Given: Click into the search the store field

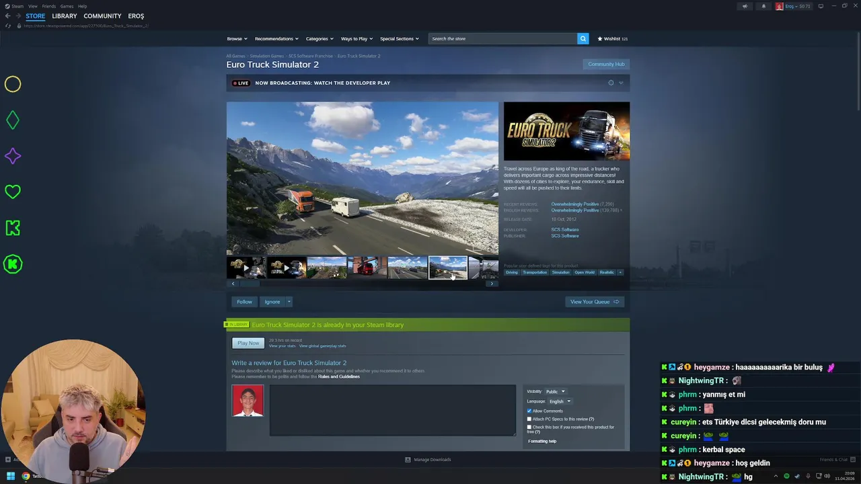Looking at the screenshot, I should click(503, 38).
